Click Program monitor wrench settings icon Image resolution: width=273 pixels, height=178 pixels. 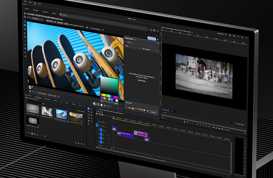(235, 124)
